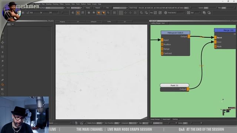Viewport: 237px width, 133px height.
Task: Open the Camera menu
Action: coord(67,4)
